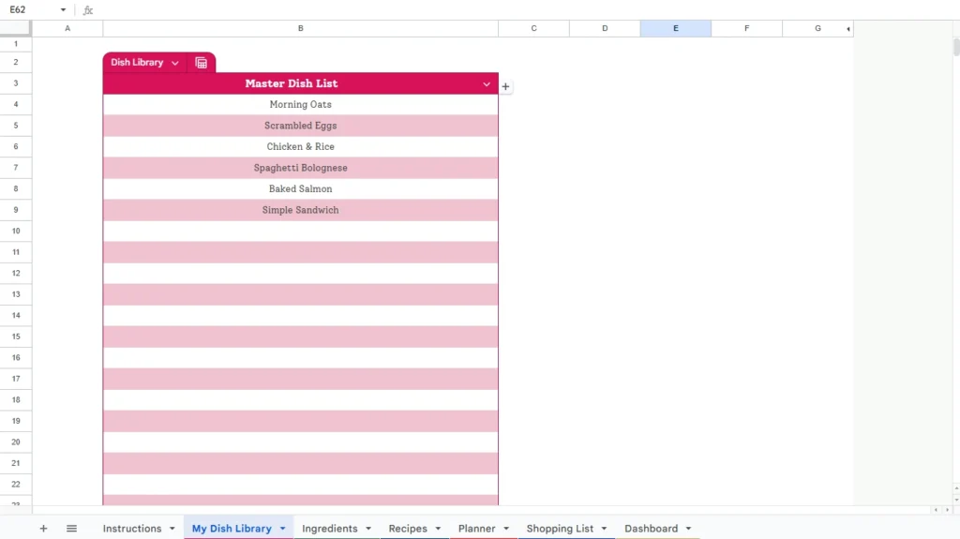960x539 pixels.
Task: Select column G header
Action: coord(817,28)
